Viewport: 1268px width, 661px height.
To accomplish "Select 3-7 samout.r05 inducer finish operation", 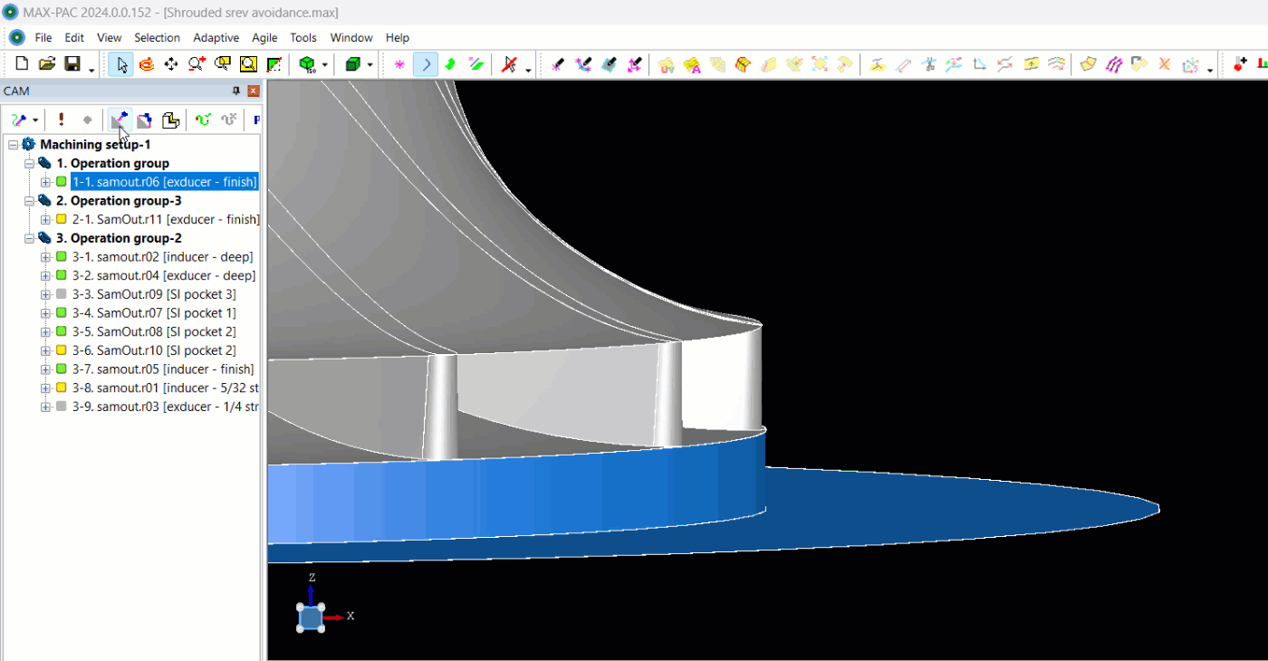I will pos(163,369).
